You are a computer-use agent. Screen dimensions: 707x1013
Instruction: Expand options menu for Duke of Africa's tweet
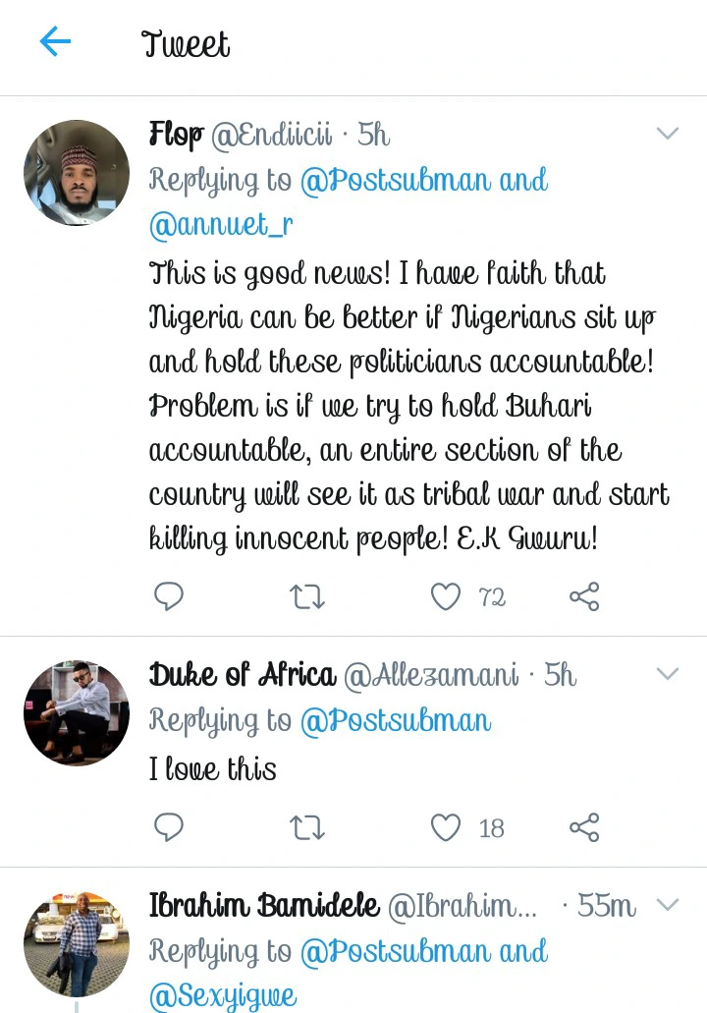pos(667,674)
